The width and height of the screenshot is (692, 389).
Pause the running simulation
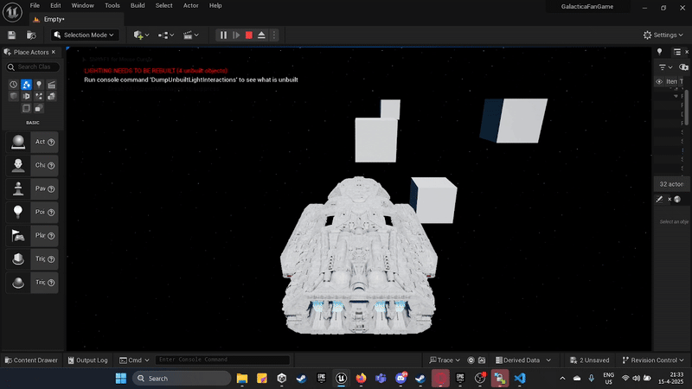(x=223, y=35)
